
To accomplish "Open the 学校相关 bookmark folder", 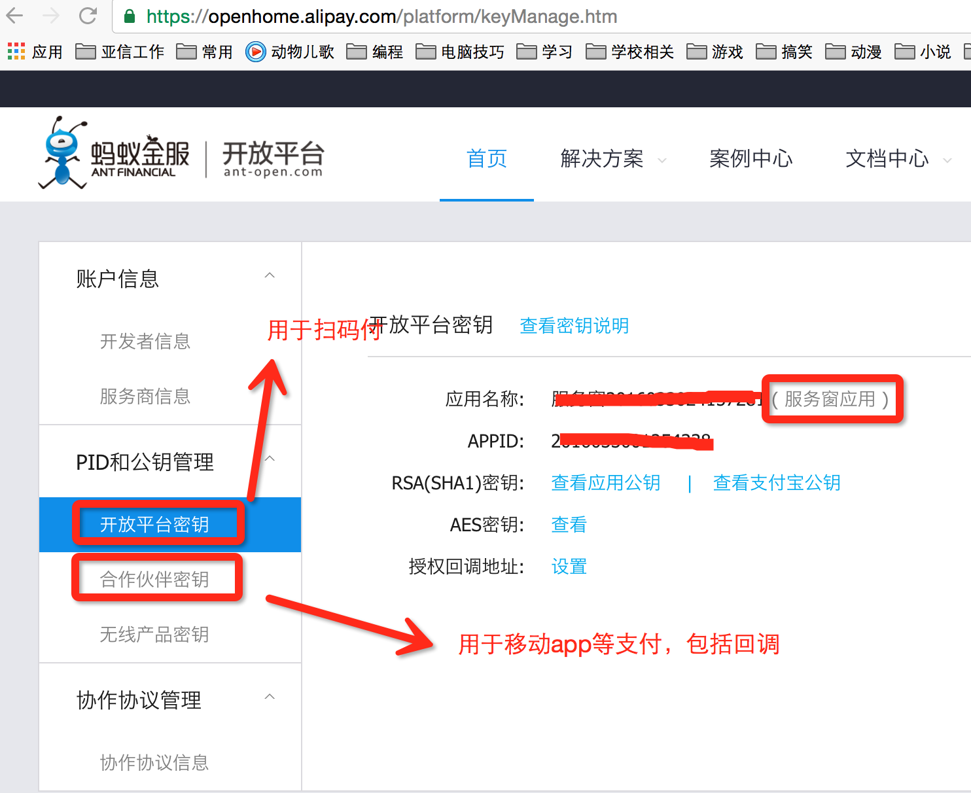I will click(x=630, y=52).
